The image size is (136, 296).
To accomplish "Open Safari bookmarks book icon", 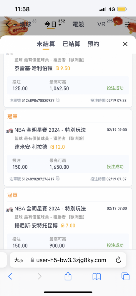I will click(x=97, y=277).
